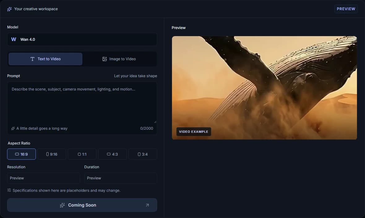Click the Model label
Viewport: 365px width, 218px height.
13,27
